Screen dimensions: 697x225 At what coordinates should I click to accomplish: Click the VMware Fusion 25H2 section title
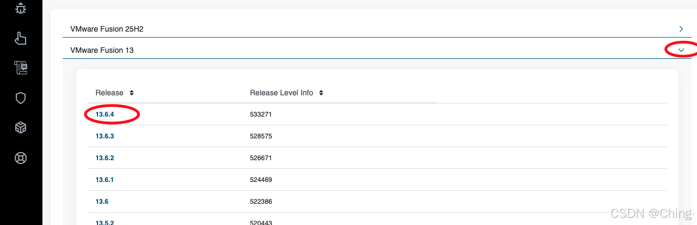tap(107, 28)
